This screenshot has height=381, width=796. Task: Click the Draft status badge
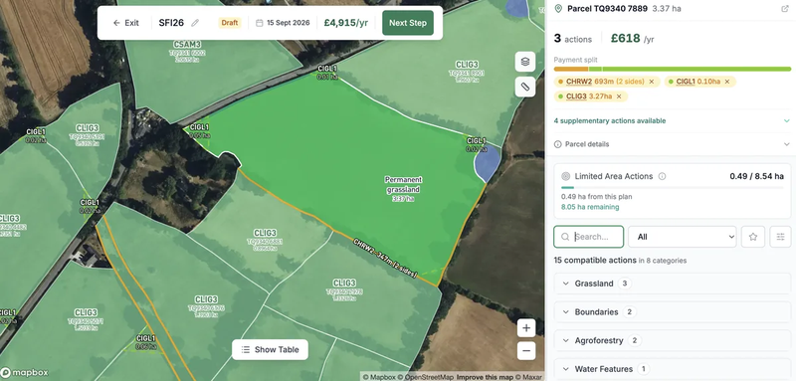pos(230,23)
